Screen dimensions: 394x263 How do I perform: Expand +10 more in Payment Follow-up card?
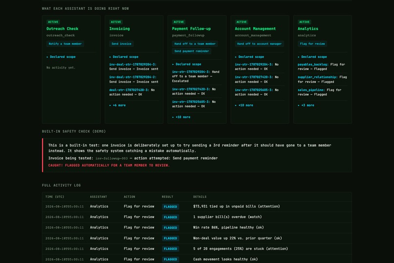point(181,117)
